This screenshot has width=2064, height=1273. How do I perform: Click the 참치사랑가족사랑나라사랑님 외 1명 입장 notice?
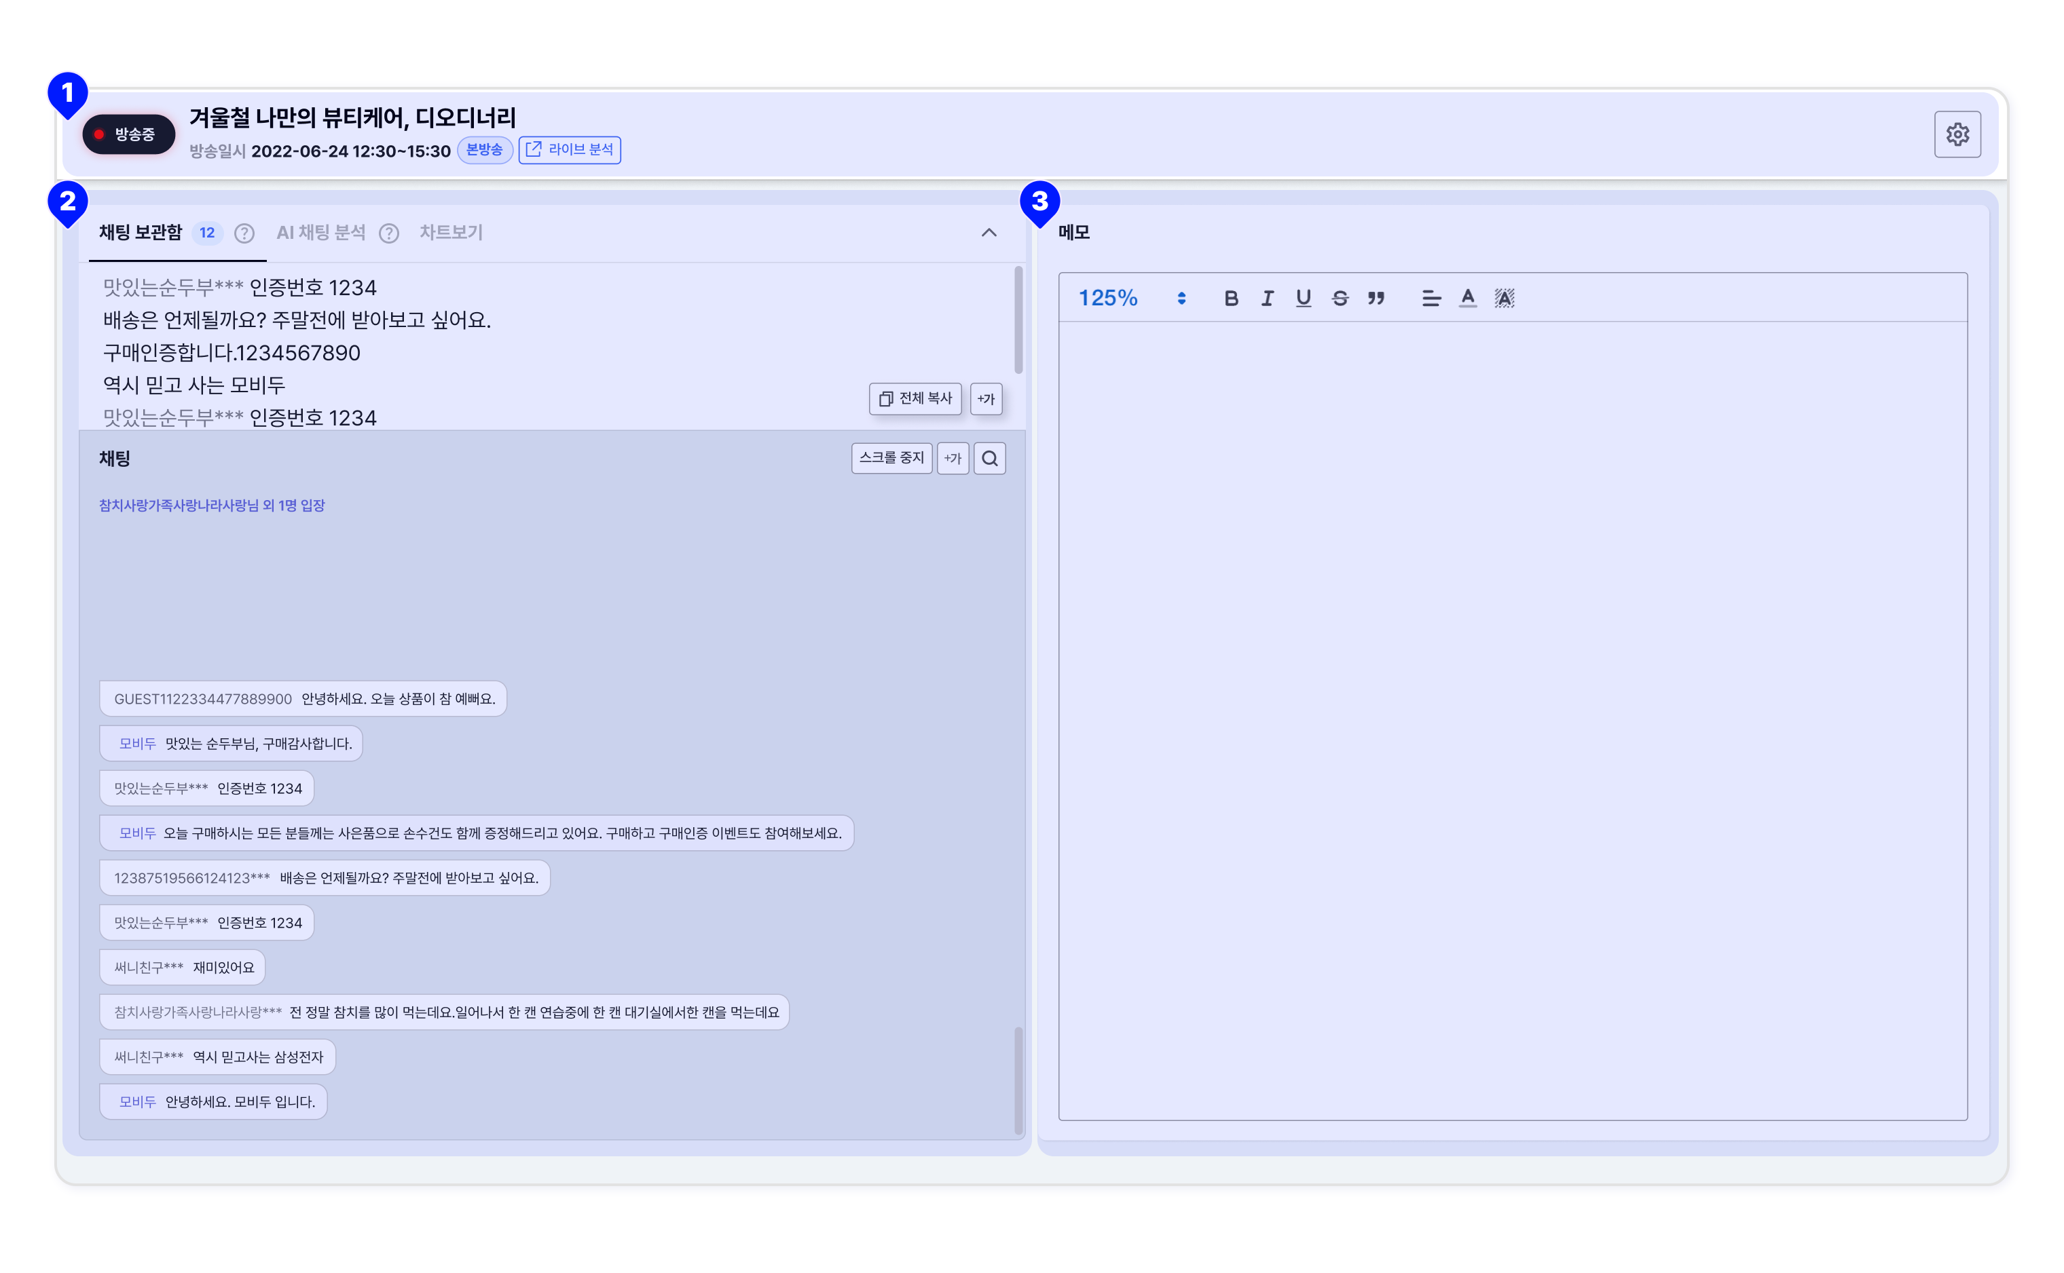click(211, 505)
